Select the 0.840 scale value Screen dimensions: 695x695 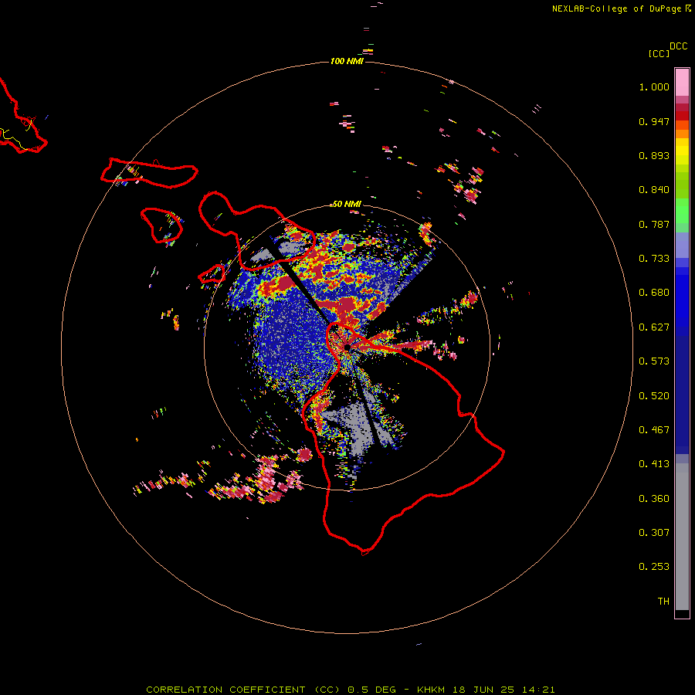coord(654,190)
